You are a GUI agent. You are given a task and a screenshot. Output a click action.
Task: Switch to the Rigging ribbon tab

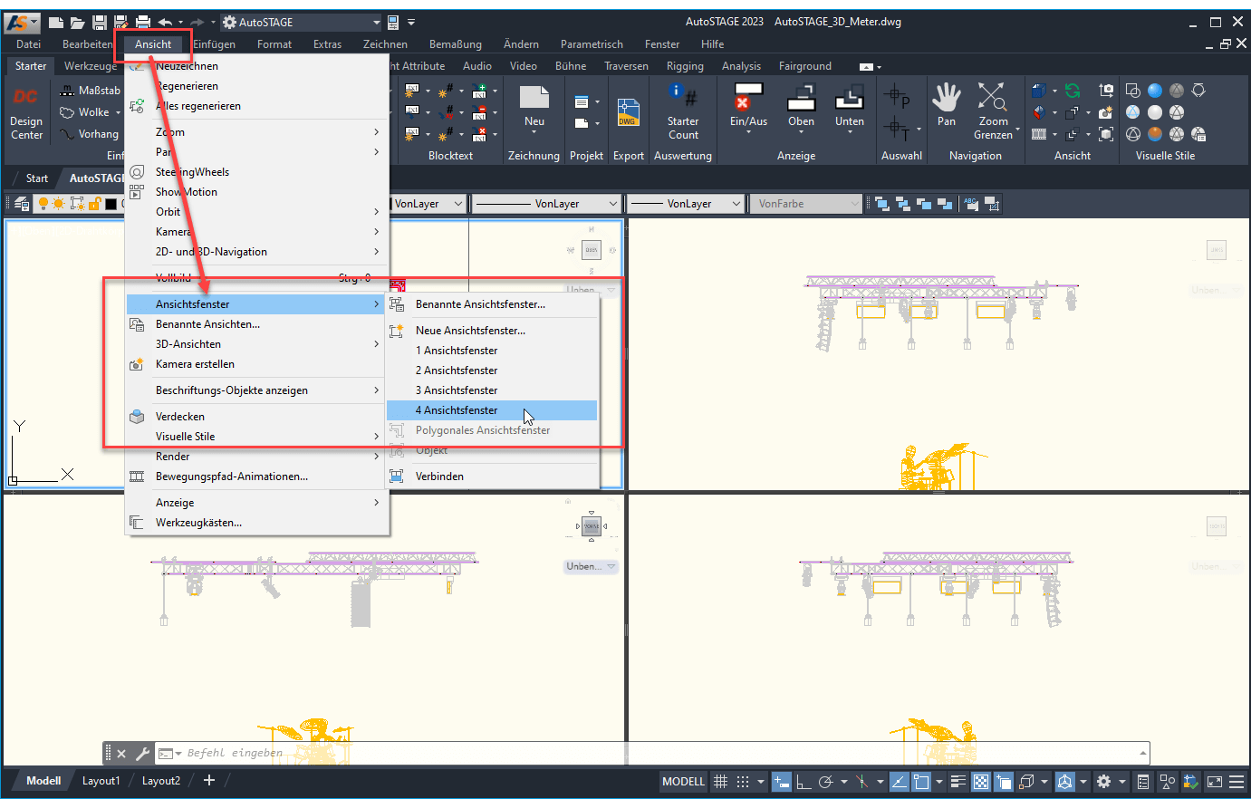click(x=685, y=66)
